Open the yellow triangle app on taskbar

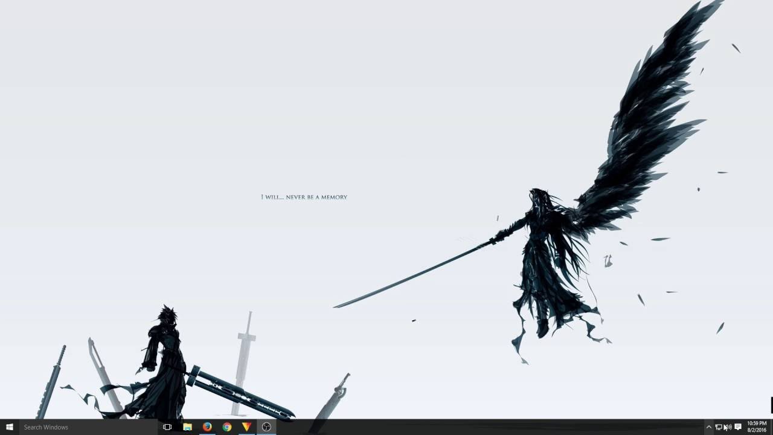click(x=246, y=427)
